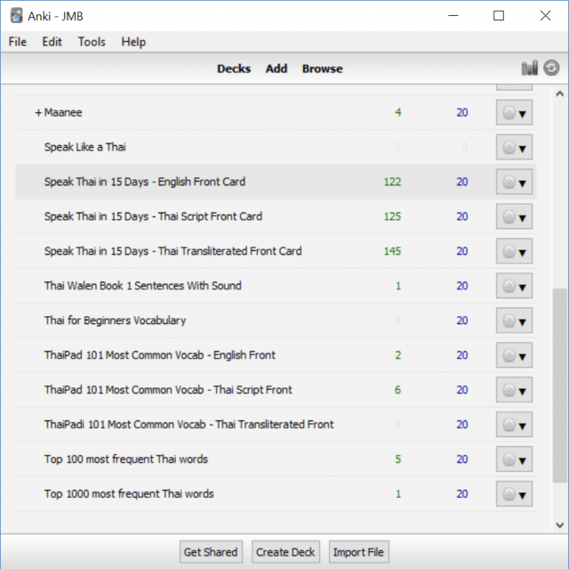
Task: Open ThaiPad 101 Most Common Vocab English Front
Action: click(160, 355)
